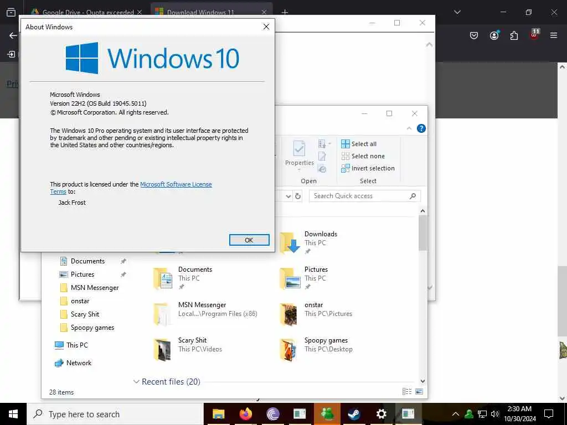Click the Messenger tray icon
The width and height of the screenshot is (567, 425).
469,414
